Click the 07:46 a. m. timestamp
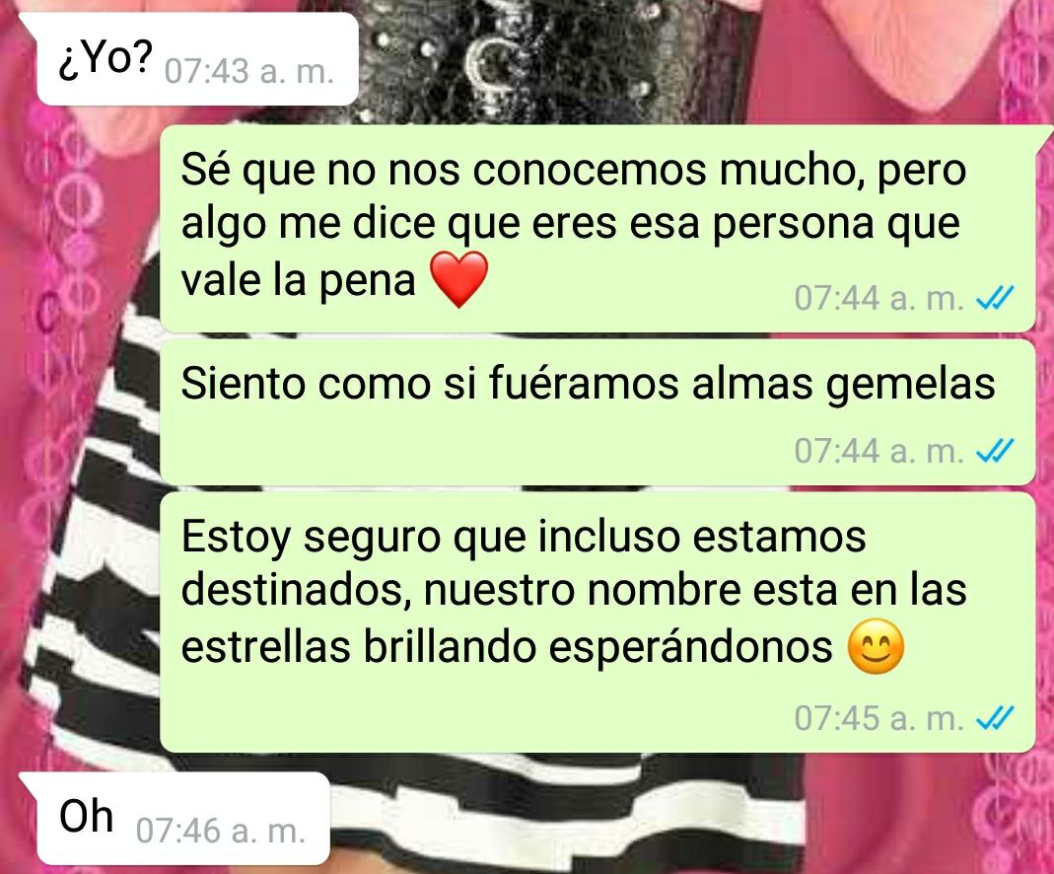1054x874 pixels. (x=221, y=831)
